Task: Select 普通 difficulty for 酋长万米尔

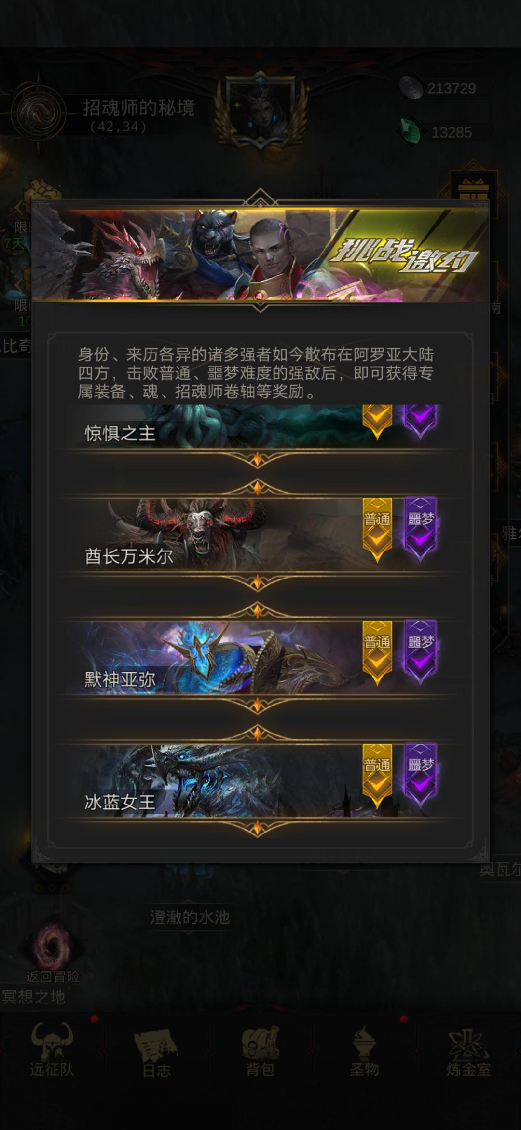Action: point(377,530)
